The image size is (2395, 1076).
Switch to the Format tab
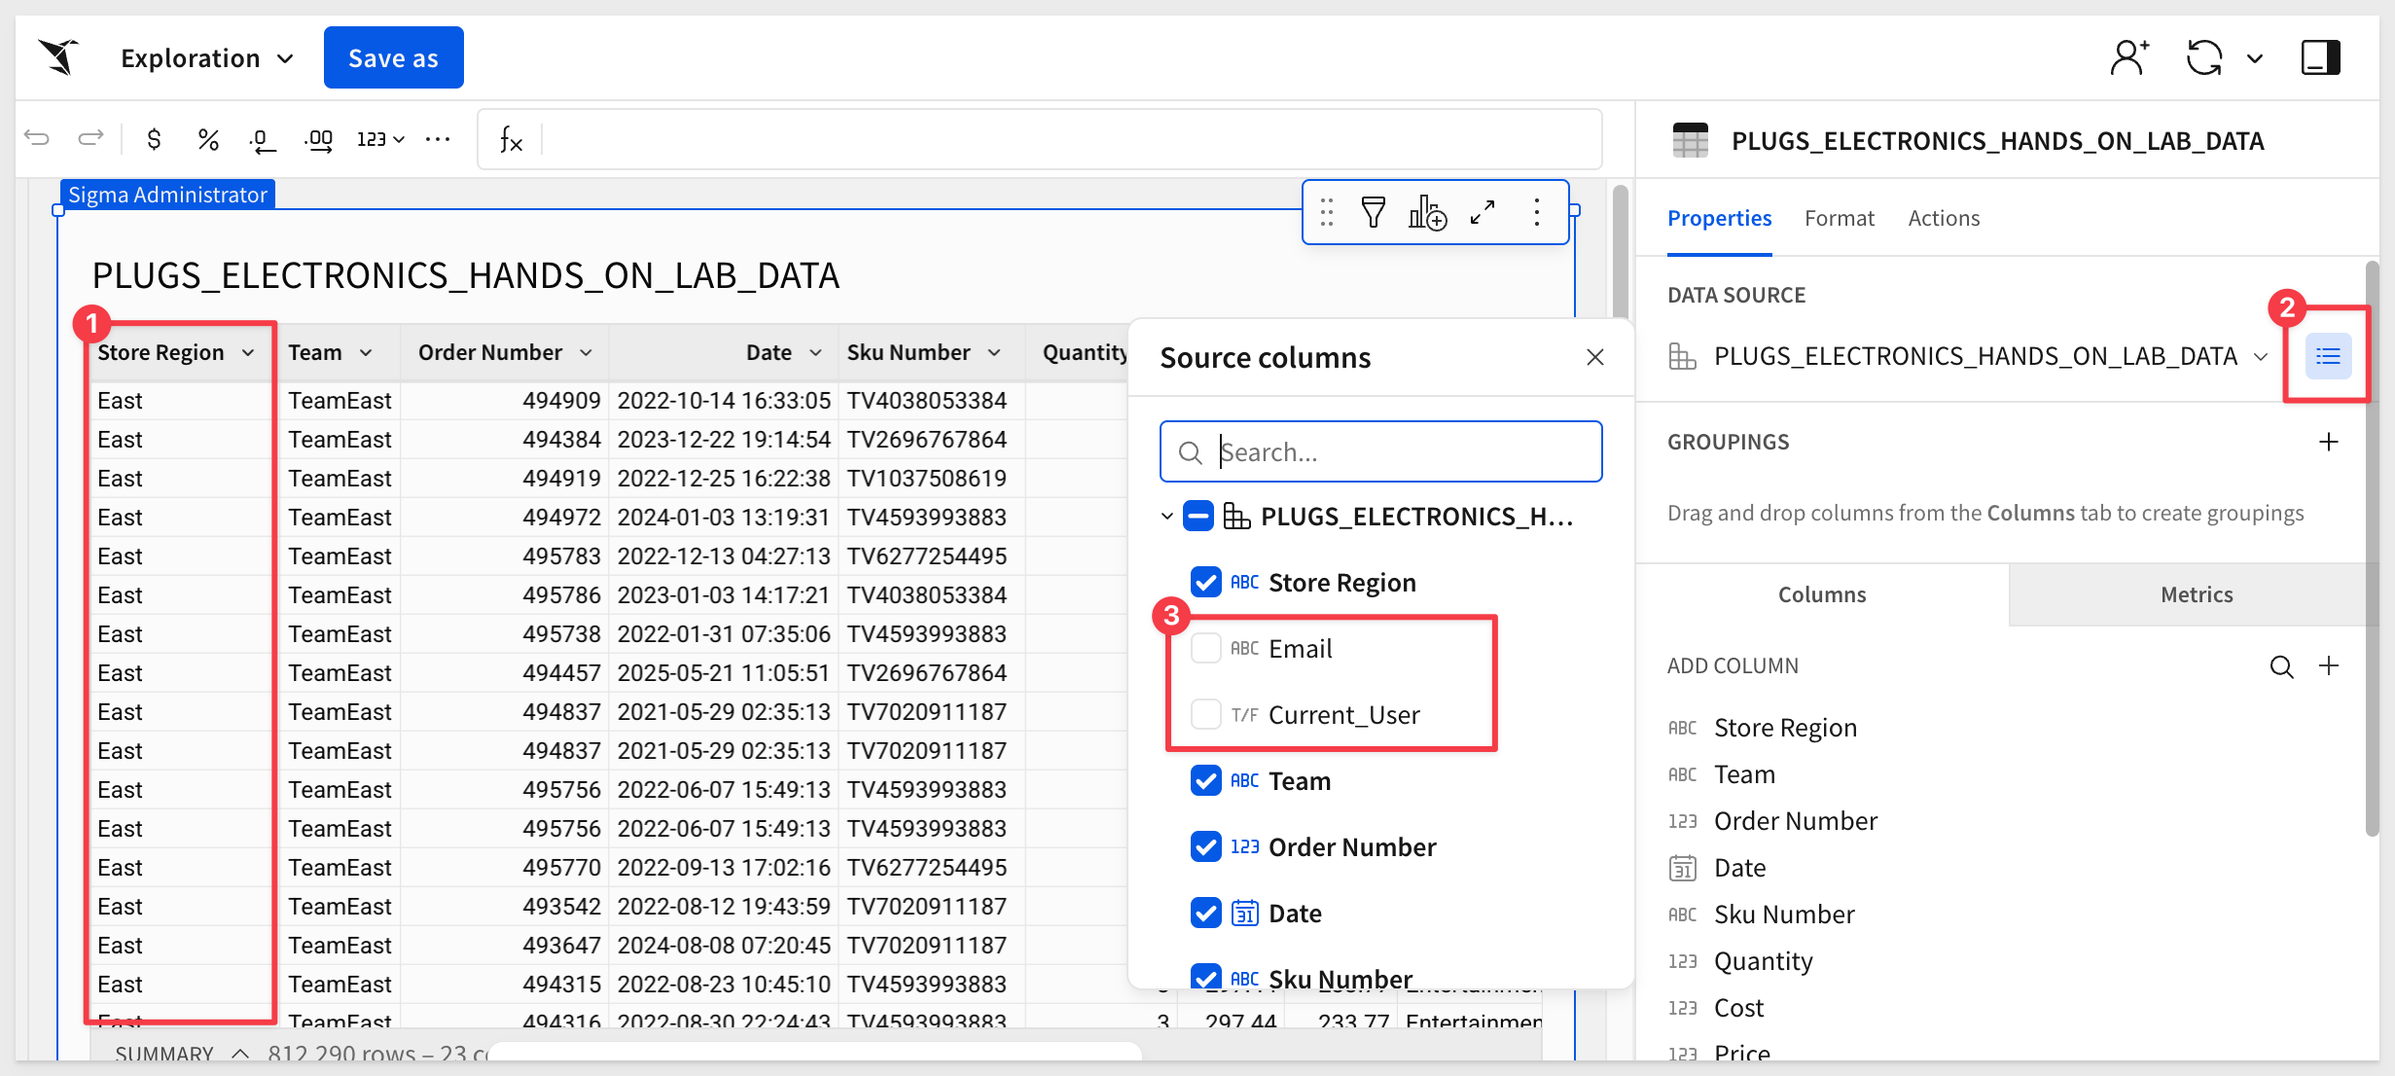[x=1839, y=218]
